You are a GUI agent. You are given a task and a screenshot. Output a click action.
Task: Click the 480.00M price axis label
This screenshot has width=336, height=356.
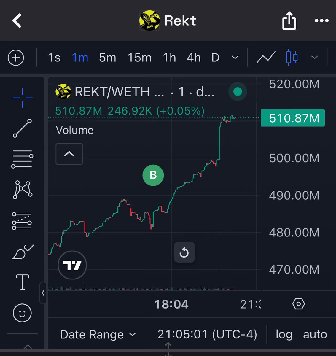click(x=294, y=233)
